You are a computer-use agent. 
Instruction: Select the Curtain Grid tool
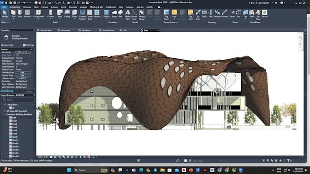(x=89, y=15)
